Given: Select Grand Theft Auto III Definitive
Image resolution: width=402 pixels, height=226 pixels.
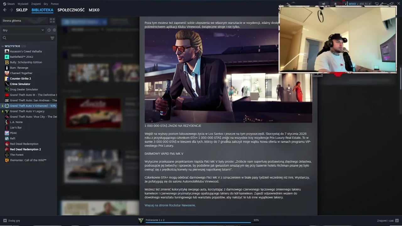Looking at the screenshot, I should point(31,95).
